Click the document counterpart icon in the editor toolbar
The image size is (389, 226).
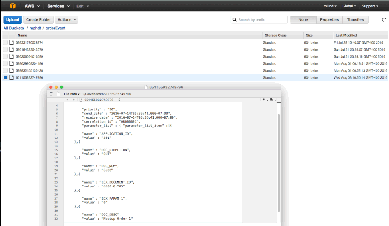271,100
